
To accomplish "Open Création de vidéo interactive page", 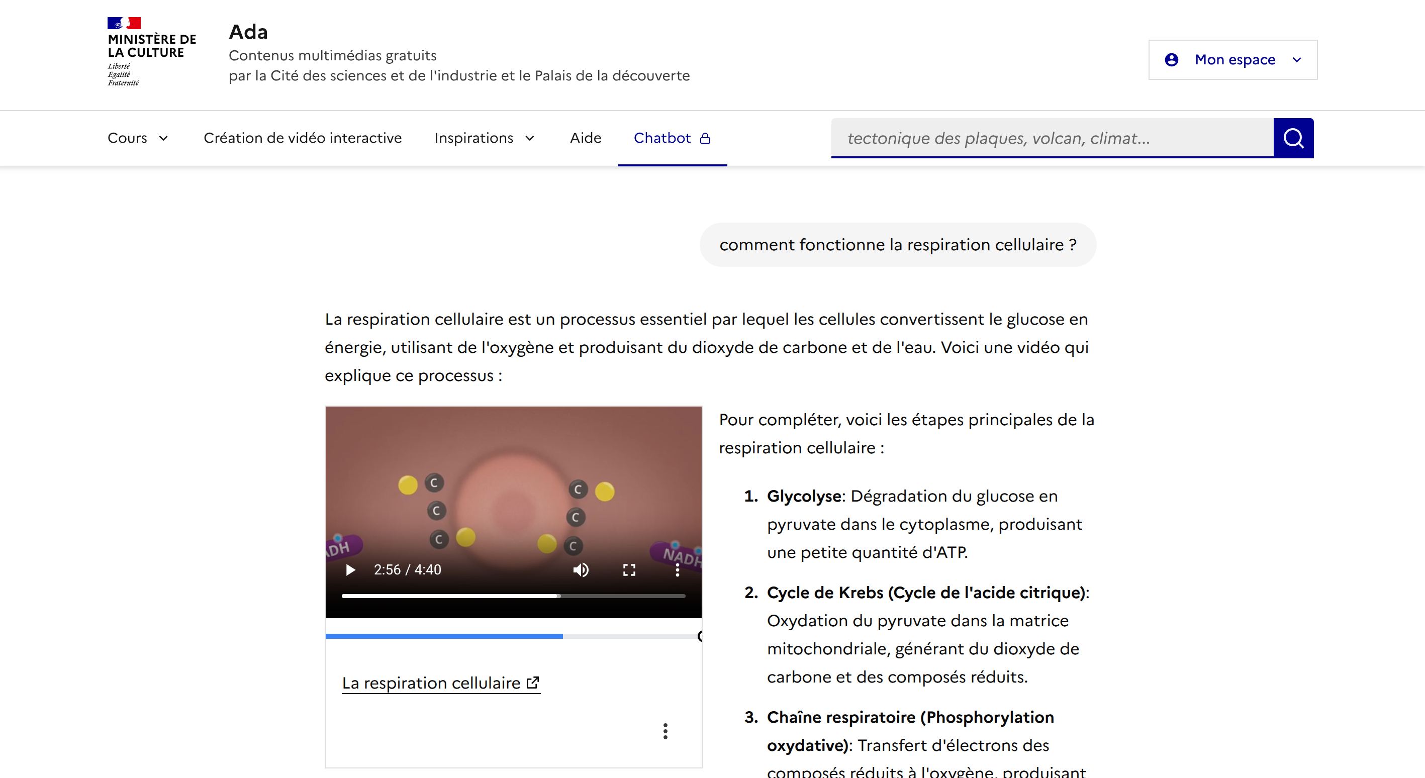I will 303,138.
